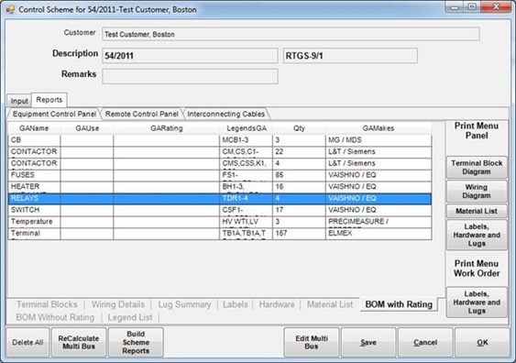Open Edit Multi Bus
The image size is (516, 363).
tap(312, 342)
